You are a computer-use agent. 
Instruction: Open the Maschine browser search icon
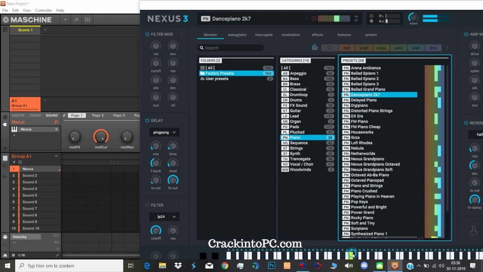point(76,20)
